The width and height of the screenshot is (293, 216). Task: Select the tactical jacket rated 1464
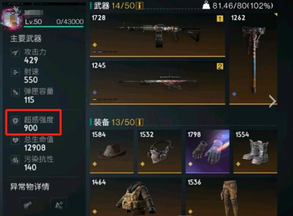click(x=136, y=197)
